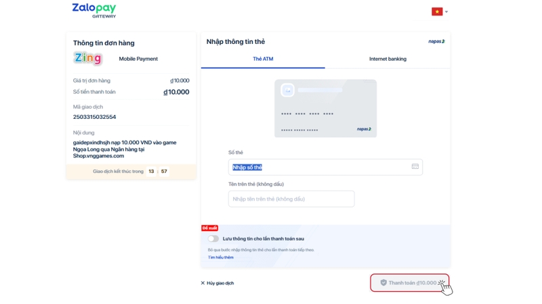Click the ZaloPay Gateway logo
Viewport: 542px width, 304px height.
(94, 10)
